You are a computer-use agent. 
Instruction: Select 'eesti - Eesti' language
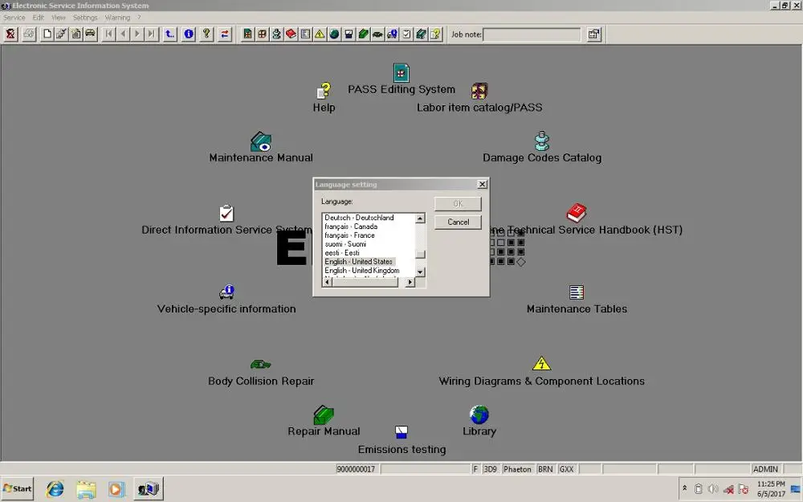pyautogui.click(x=341, y=252)
